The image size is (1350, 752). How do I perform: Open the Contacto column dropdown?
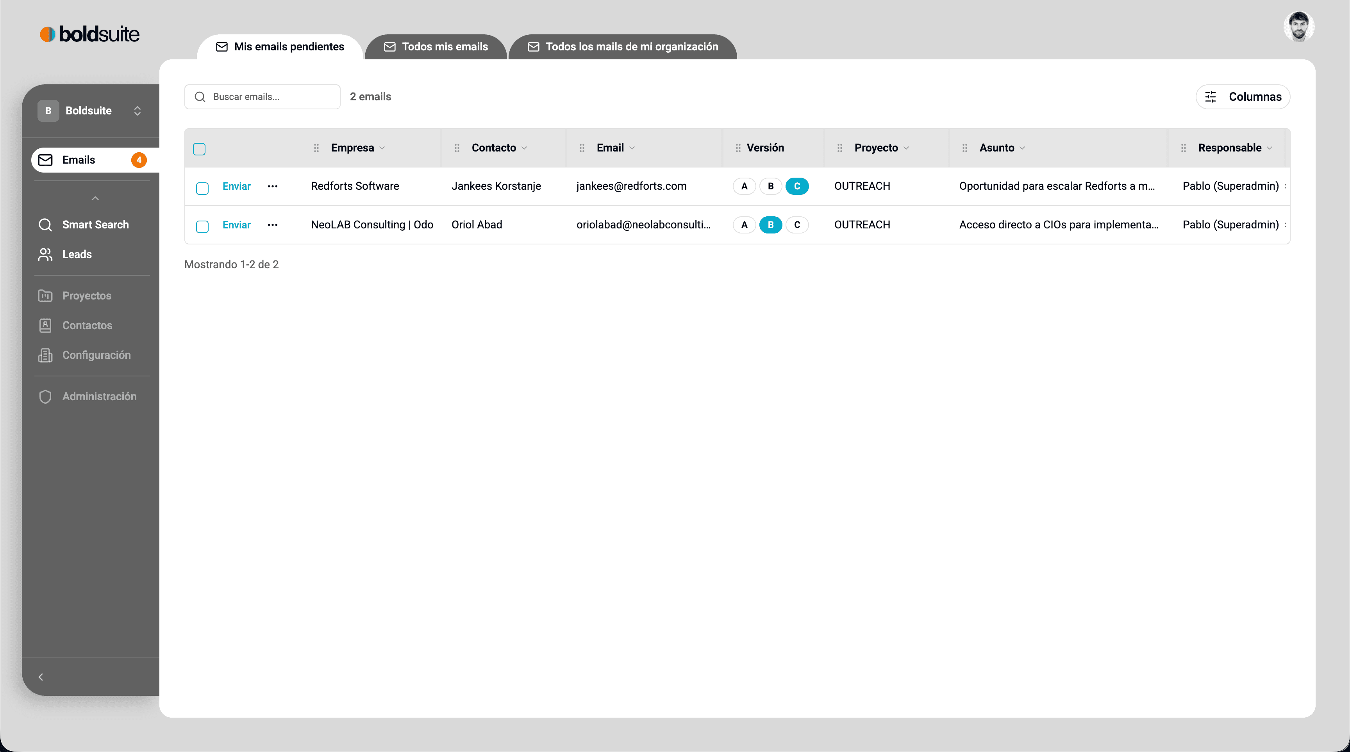pos(524,148)
